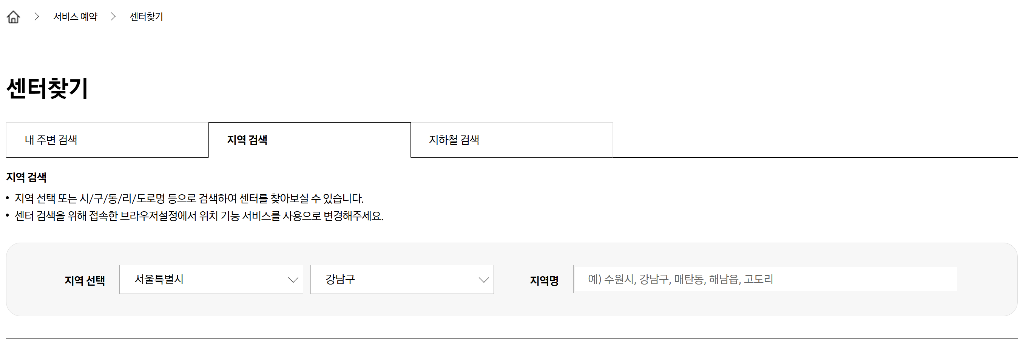
Task: Select the 센터찾기 breadcrumb item
Action: click(147, 17)
